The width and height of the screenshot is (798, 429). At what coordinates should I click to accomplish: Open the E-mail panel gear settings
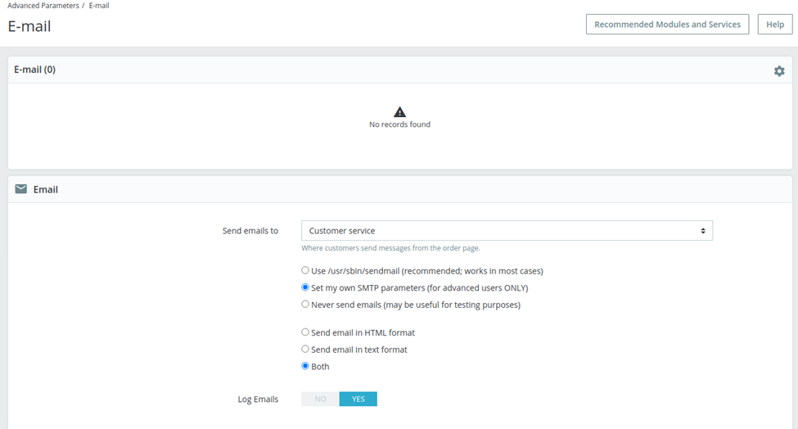click(x=779, y=70)
